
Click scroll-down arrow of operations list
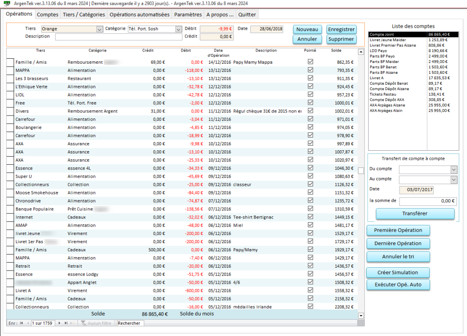tap(361, 316)
